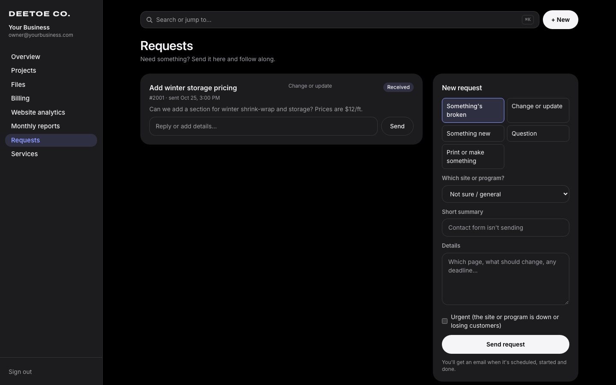This screenshot has height=385, width=616.
Task: Click the "Change or update" tag on request card
Action: click(310, 86)
